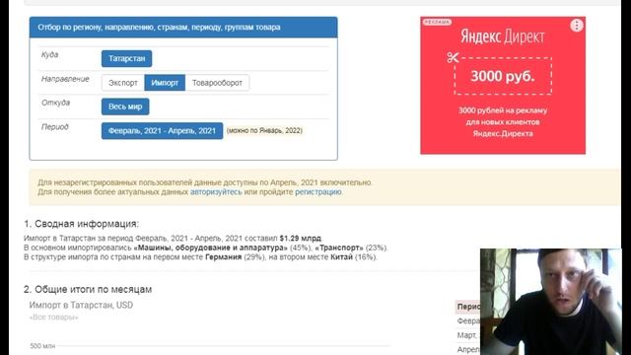Image resolution: width=631 pixels, height=355 pixels.
Task: Click the text «Машины, оборудование и аппаратура»
Action: pyautogui.click(x=210, y=248)
